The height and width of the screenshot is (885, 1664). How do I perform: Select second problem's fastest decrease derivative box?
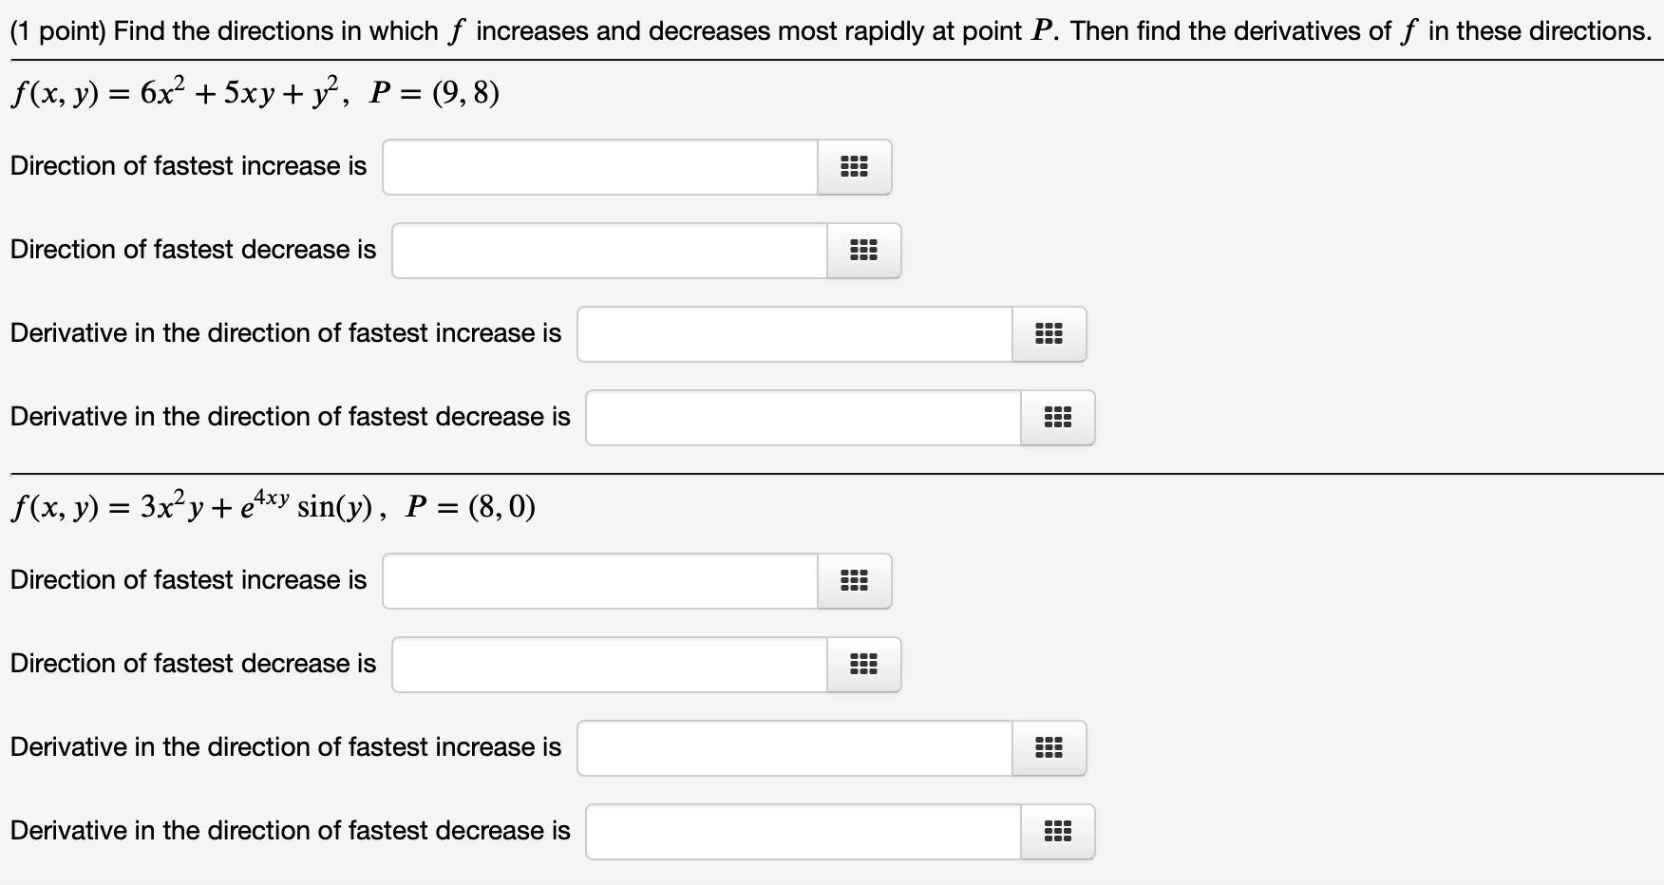[803, 831]
